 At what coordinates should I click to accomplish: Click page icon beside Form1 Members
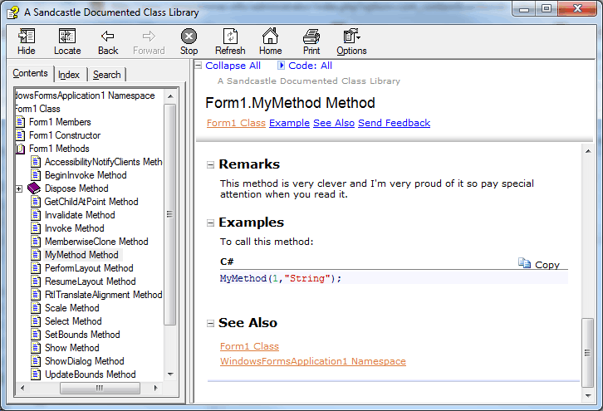21,122
